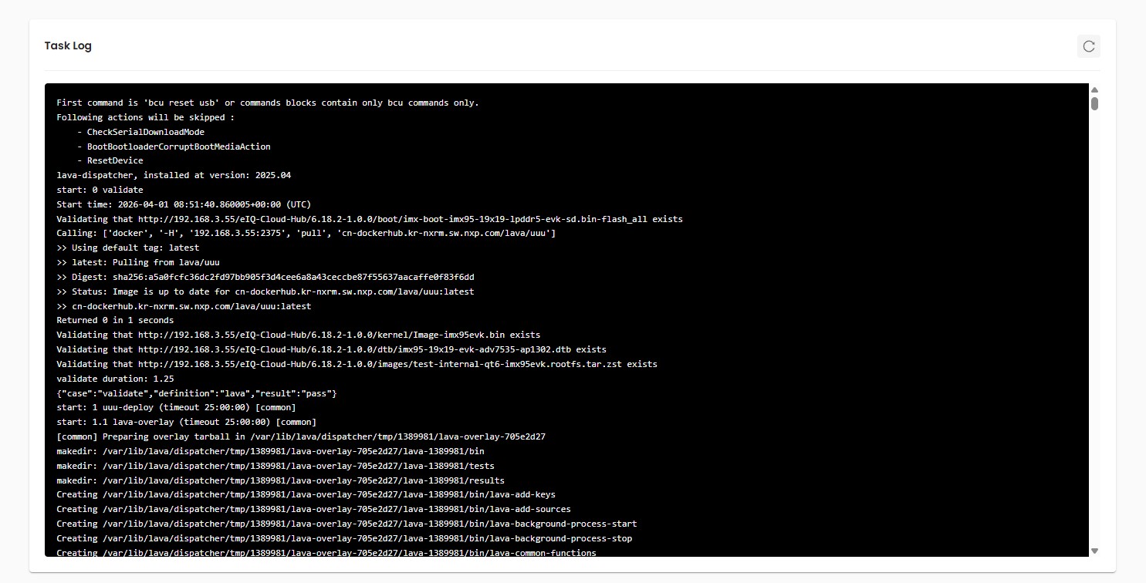Click the Task Log heading
Screen dimensions: 1146x583
coord(68,45)
